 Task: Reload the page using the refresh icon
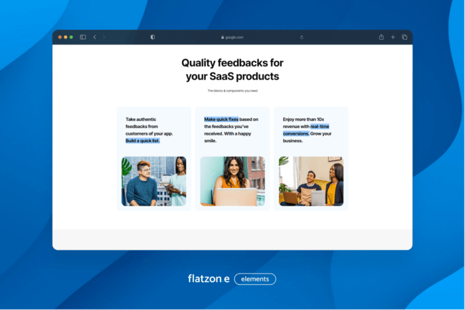[302, 37]
